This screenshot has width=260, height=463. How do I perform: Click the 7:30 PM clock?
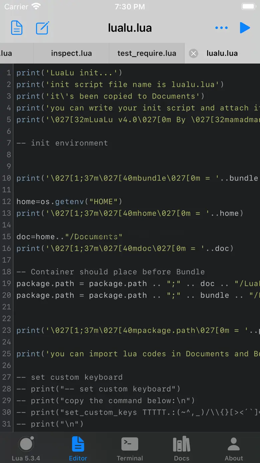pos(130,7)
